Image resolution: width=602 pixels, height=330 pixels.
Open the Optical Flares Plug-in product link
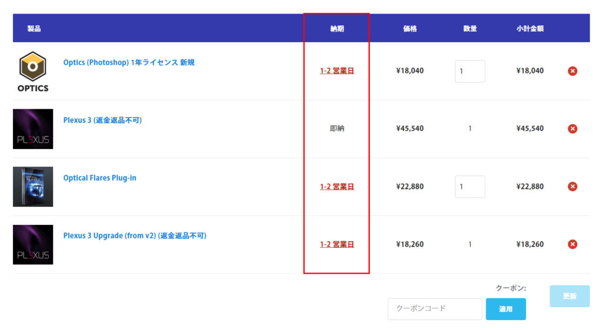click(100, 178)
